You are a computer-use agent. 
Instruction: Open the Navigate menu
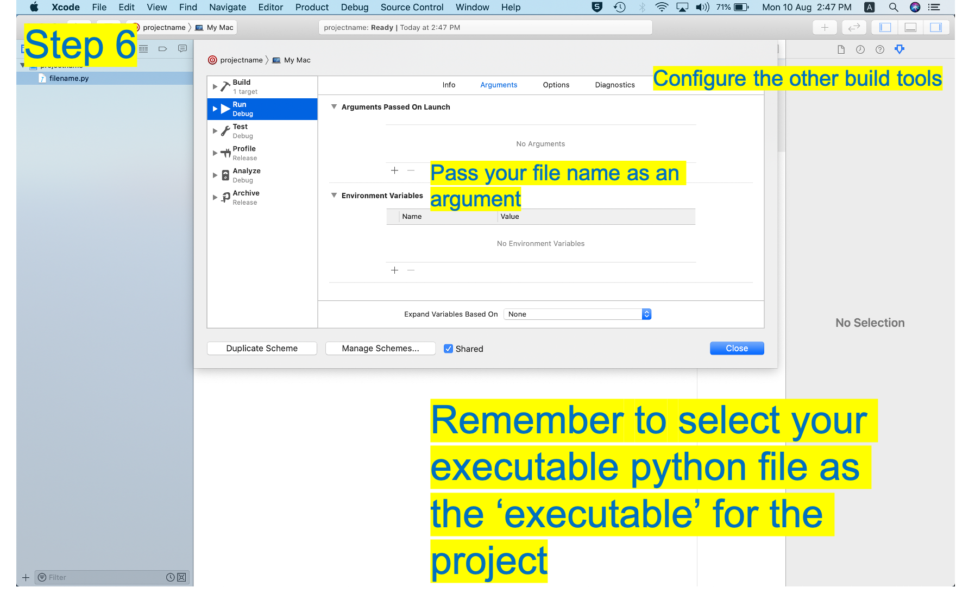tap(228, 7)
